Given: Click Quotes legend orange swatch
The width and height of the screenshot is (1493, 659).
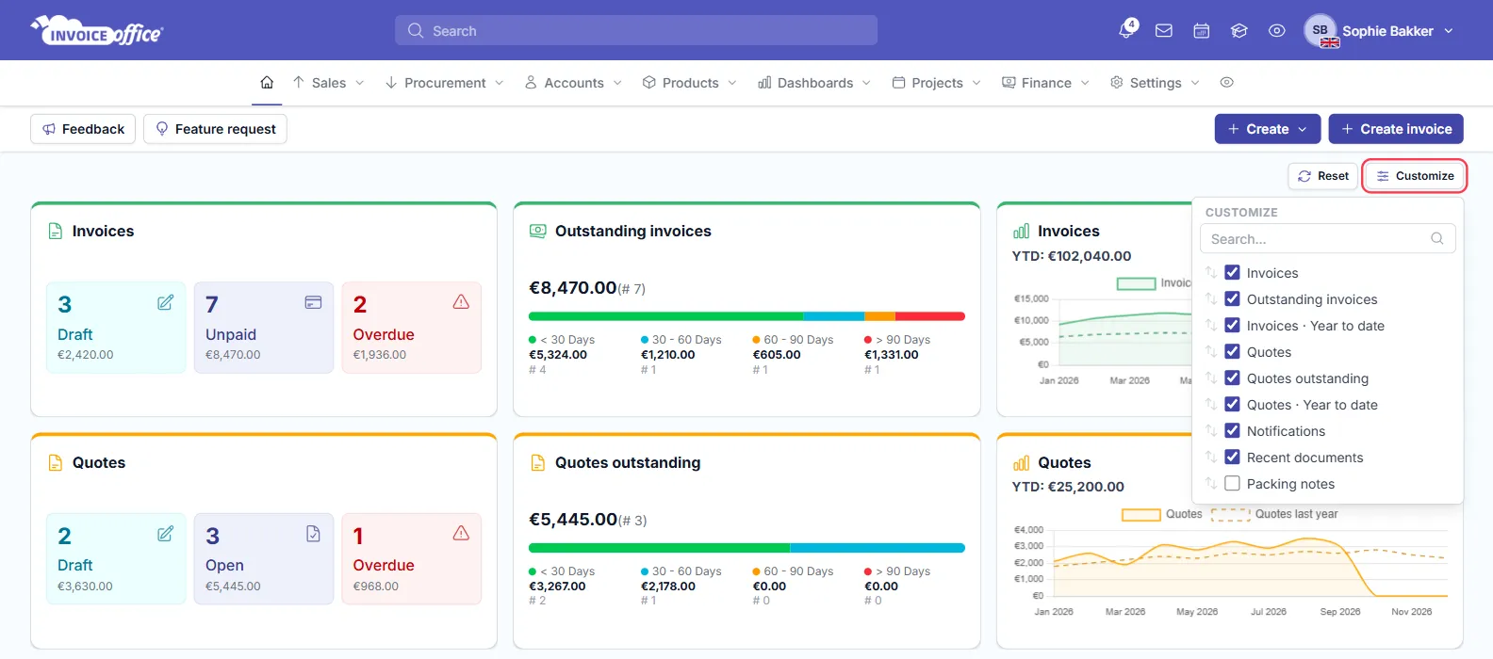Looking at the screenshot, I should 1141,514.
